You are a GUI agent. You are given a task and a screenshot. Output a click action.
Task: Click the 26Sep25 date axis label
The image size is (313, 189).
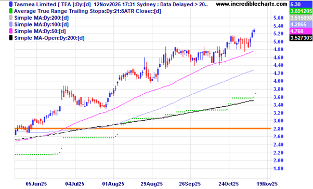190,184
